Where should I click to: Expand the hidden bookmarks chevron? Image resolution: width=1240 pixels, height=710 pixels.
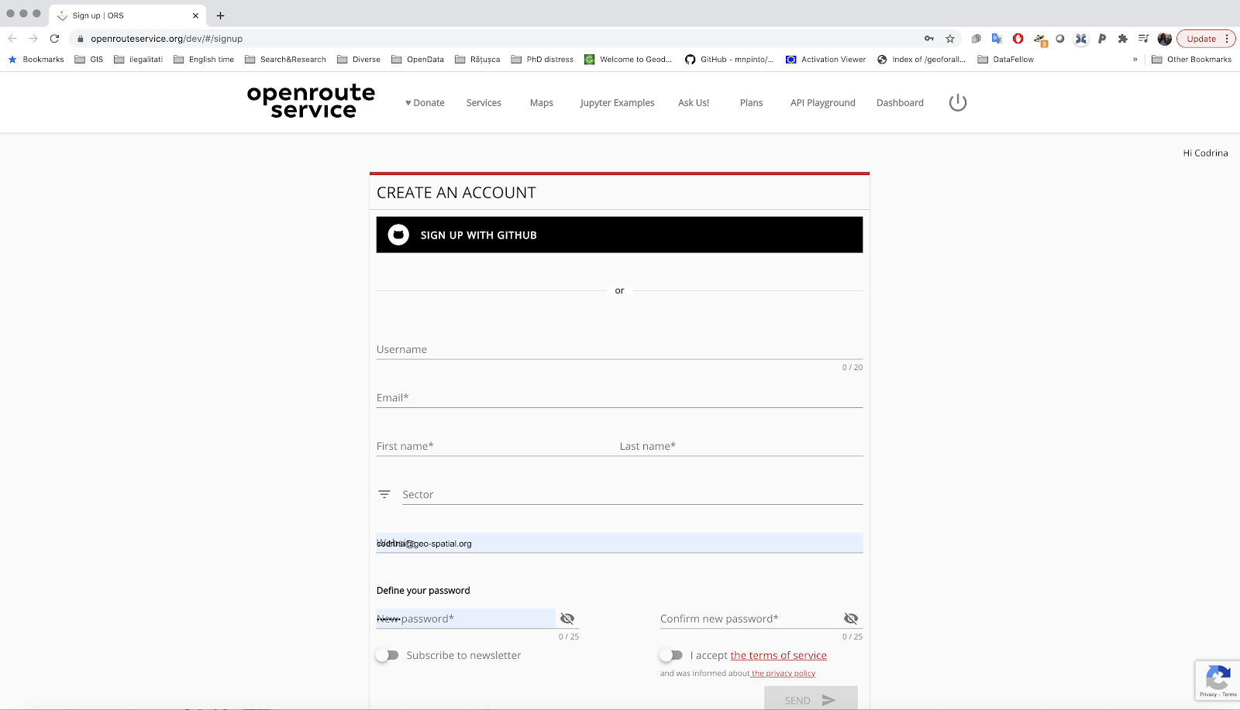[1135, 60]
